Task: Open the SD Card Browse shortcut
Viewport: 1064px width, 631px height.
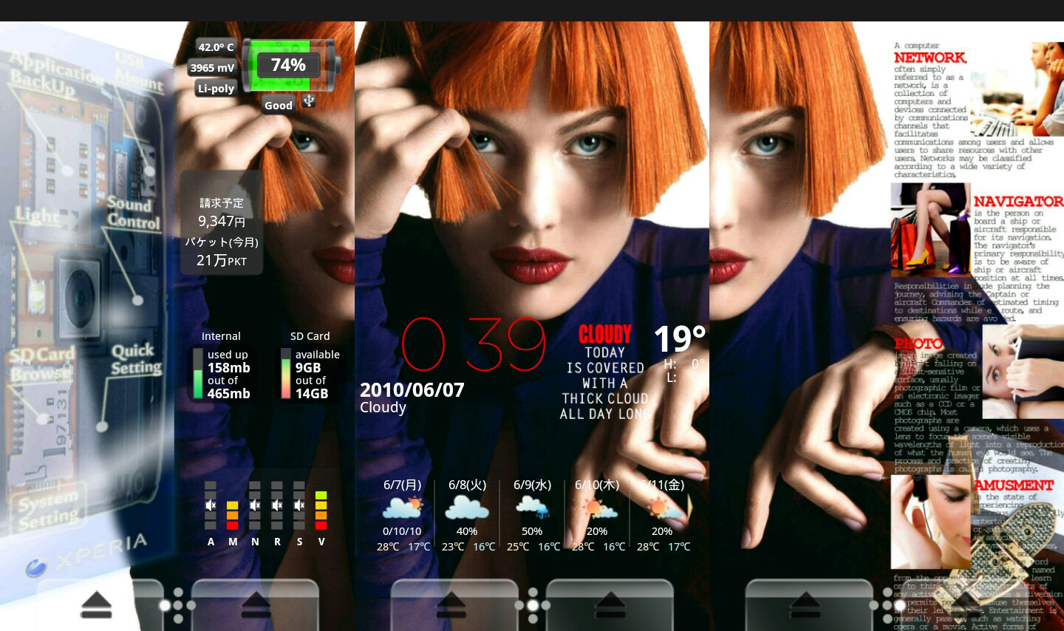Action: click(42, 364)
